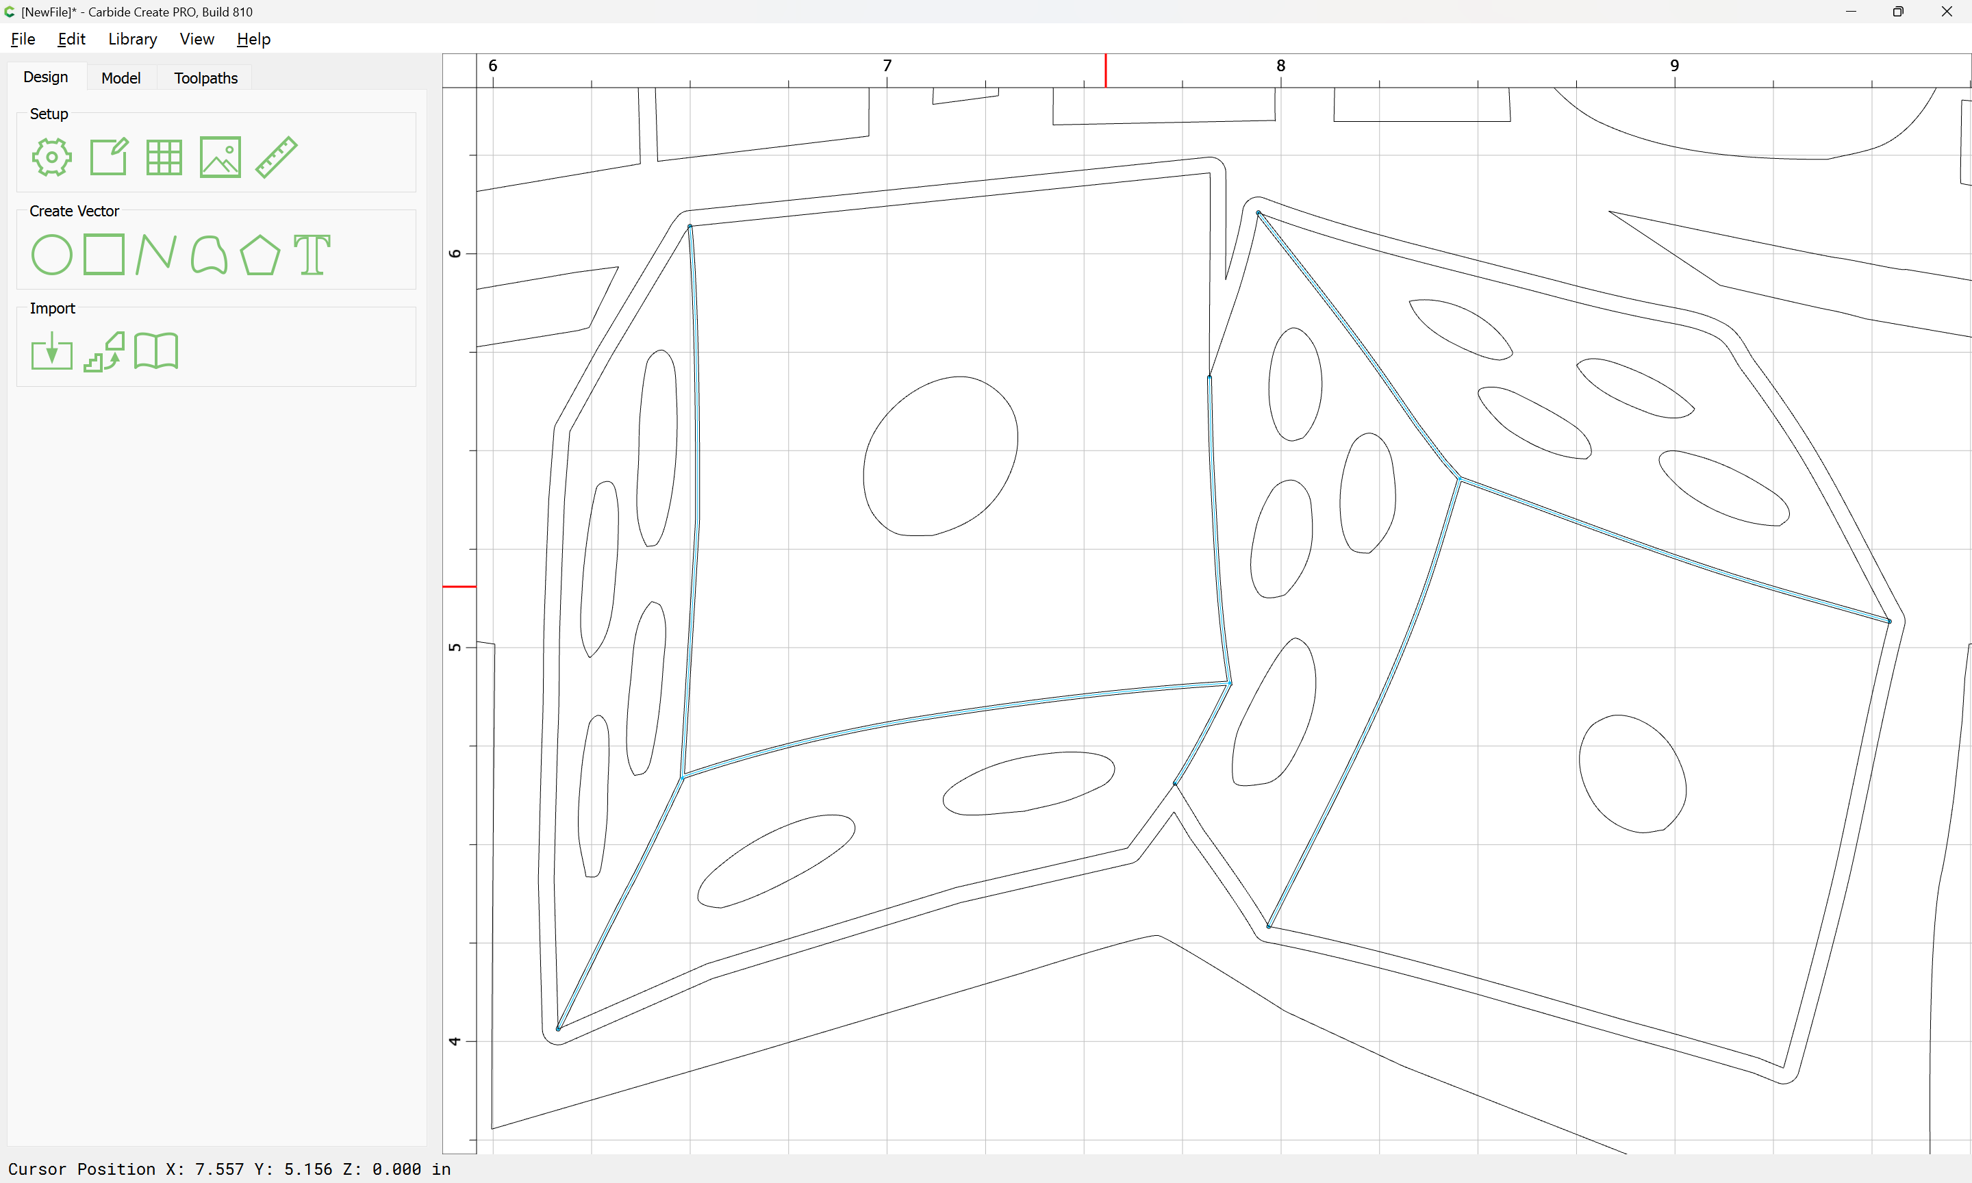Open the Library menu

pyautogui.click(x=132, y=39)
